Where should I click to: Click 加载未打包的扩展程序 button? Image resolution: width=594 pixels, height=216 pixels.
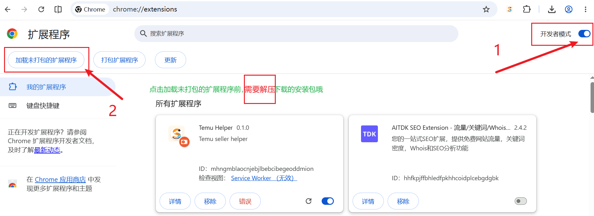(x=46, y=60)
